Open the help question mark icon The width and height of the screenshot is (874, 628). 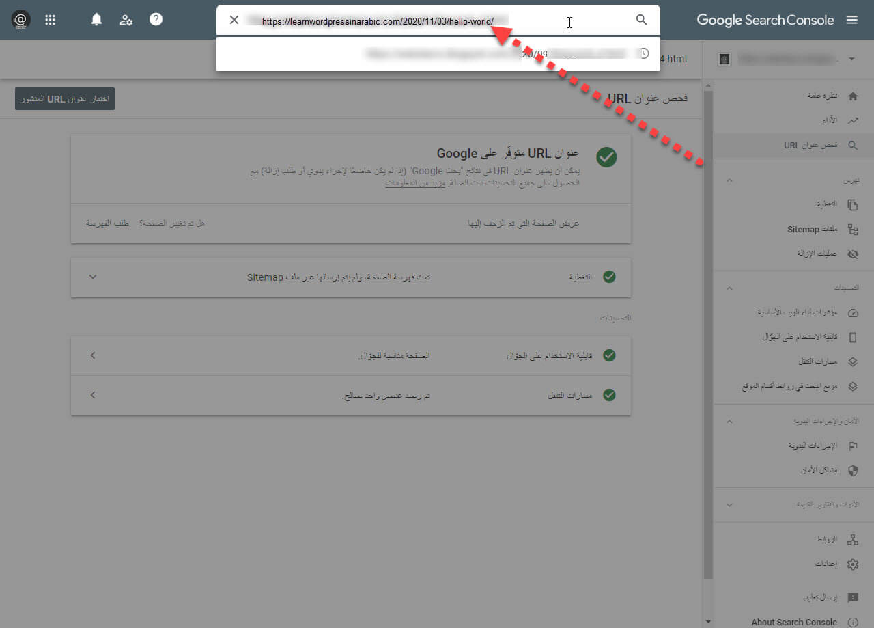[x=156, y=20]
